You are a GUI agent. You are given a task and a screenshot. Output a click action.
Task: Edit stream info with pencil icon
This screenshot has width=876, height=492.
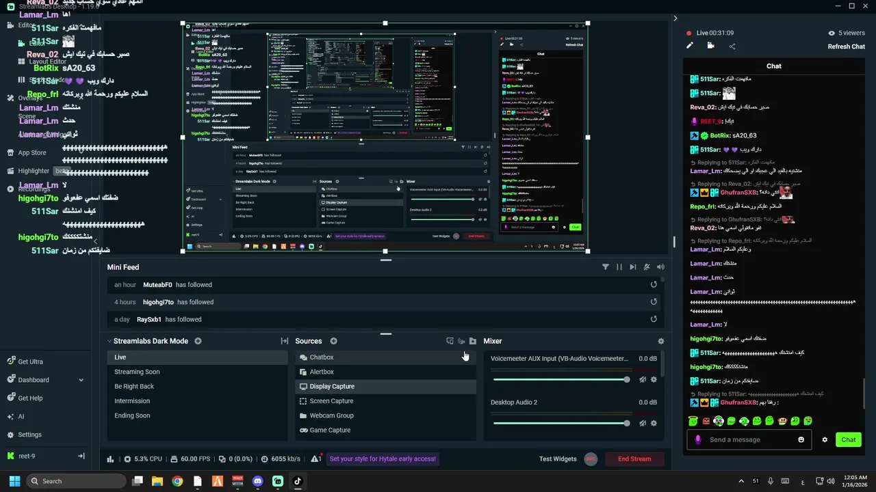pyautogui.click(x=690, y=46)
